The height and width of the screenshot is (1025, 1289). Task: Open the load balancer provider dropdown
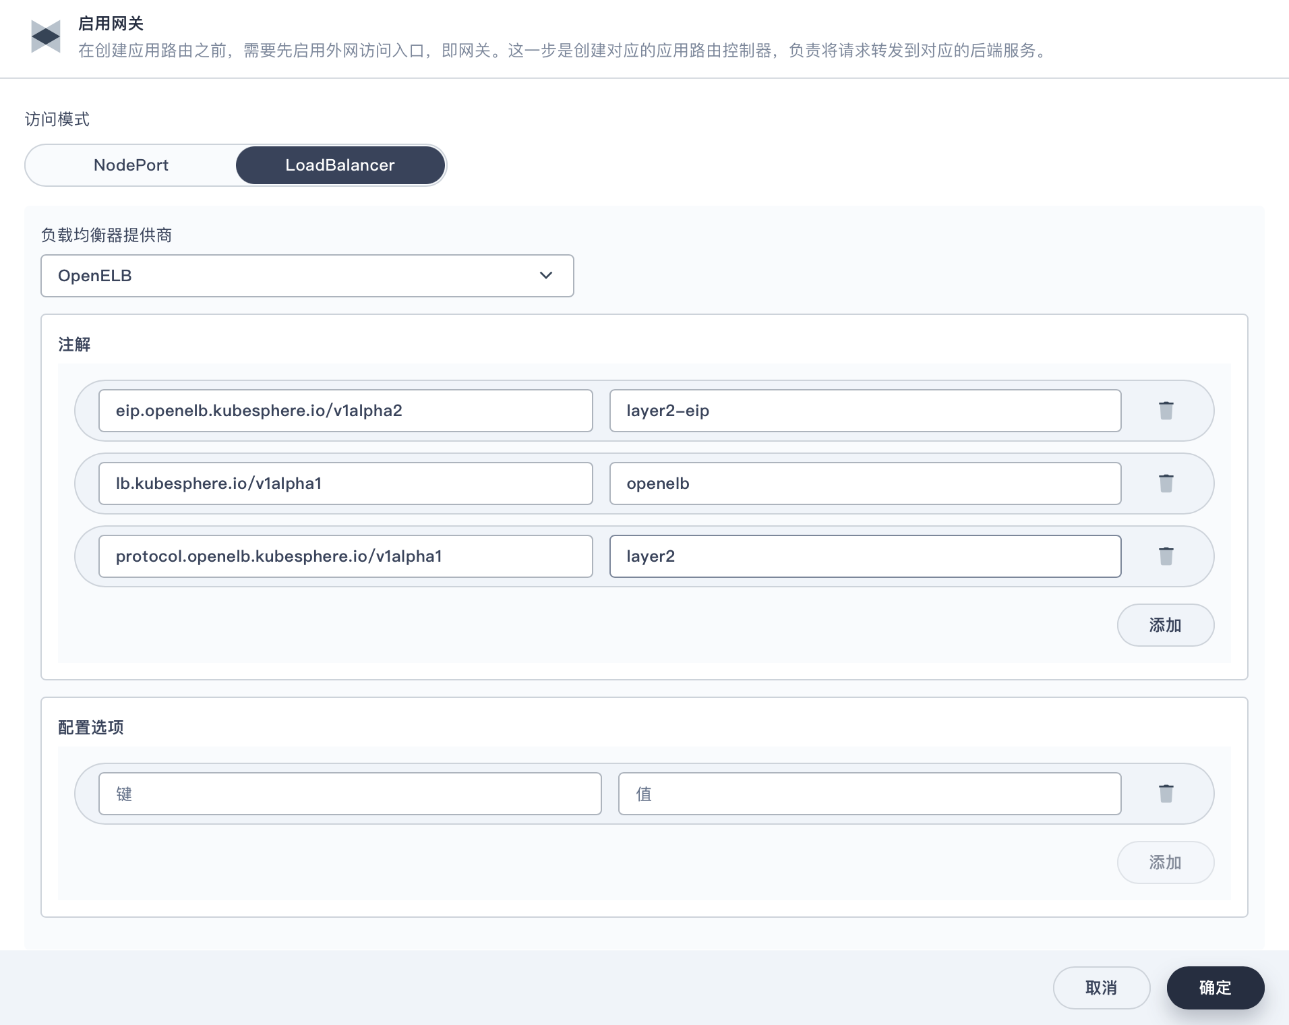pyautogui.click(x=307, y=276)
